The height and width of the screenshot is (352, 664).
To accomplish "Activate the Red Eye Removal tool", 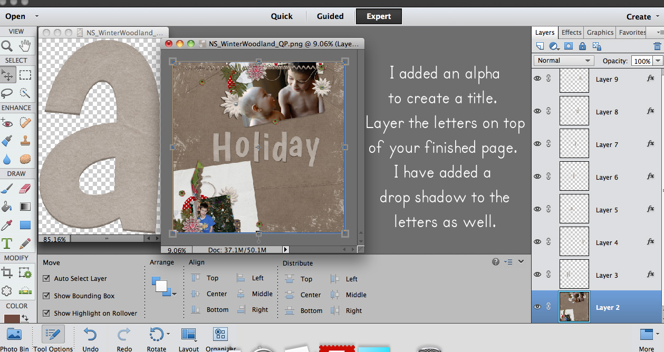I will pos(7,123).
